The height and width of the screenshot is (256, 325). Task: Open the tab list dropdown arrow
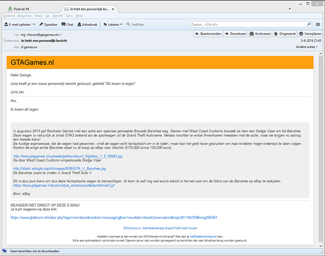(x=290, y=9)
